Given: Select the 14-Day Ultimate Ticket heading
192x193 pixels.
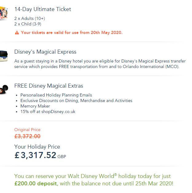Looking at the screenshot, I should pos(43,9).
